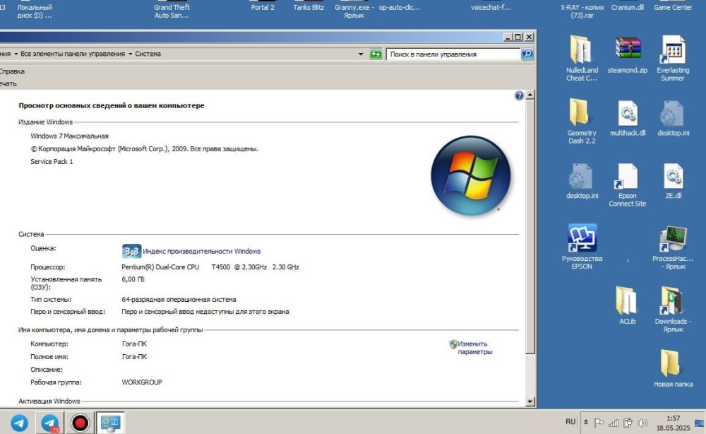Click RU language indicator

(x=570, y=422)
